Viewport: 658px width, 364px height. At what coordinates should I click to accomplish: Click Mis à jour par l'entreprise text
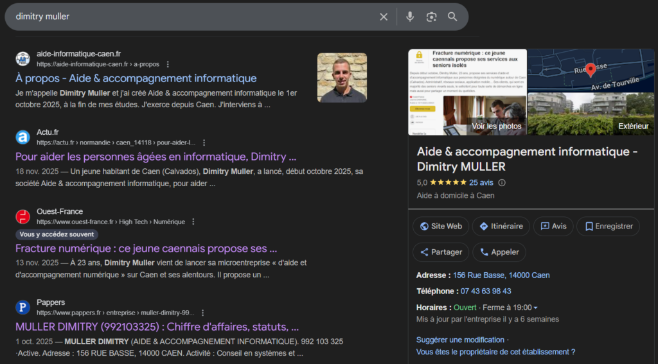488,320
